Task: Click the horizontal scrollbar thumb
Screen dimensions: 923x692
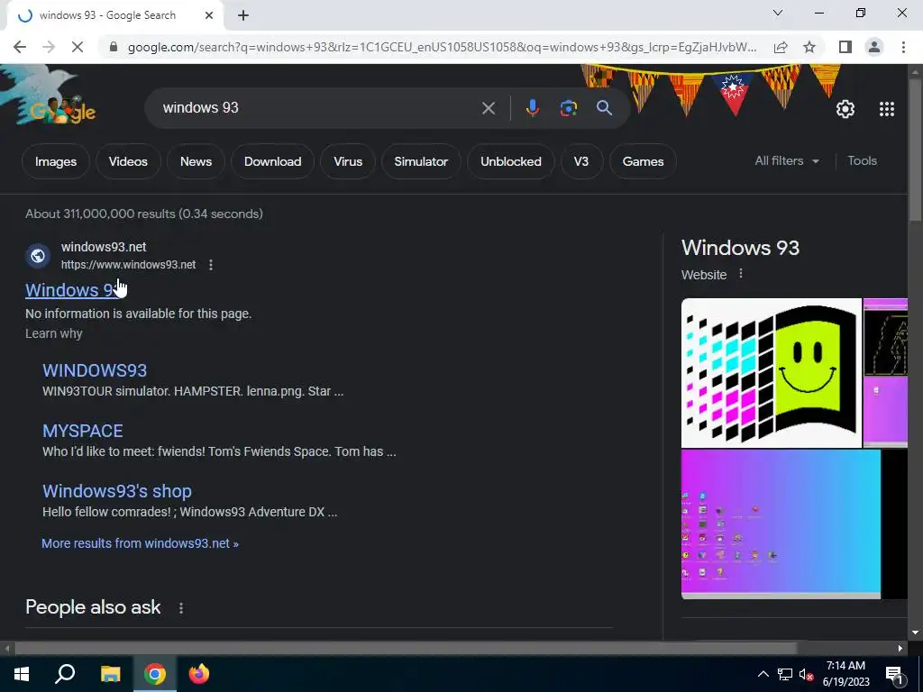Action: click(x=407, y=649)
